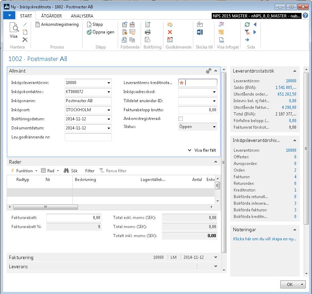Go to previous record with left triangle
Screen dimensions: 312x294
point(255,24)
